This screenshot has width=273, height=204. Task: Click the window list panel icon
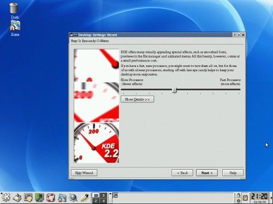tap(17, 197)
